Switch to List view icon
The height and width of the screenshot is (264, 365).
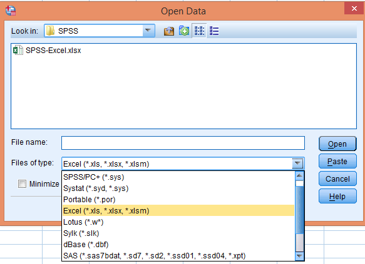[x=199, y=31]
